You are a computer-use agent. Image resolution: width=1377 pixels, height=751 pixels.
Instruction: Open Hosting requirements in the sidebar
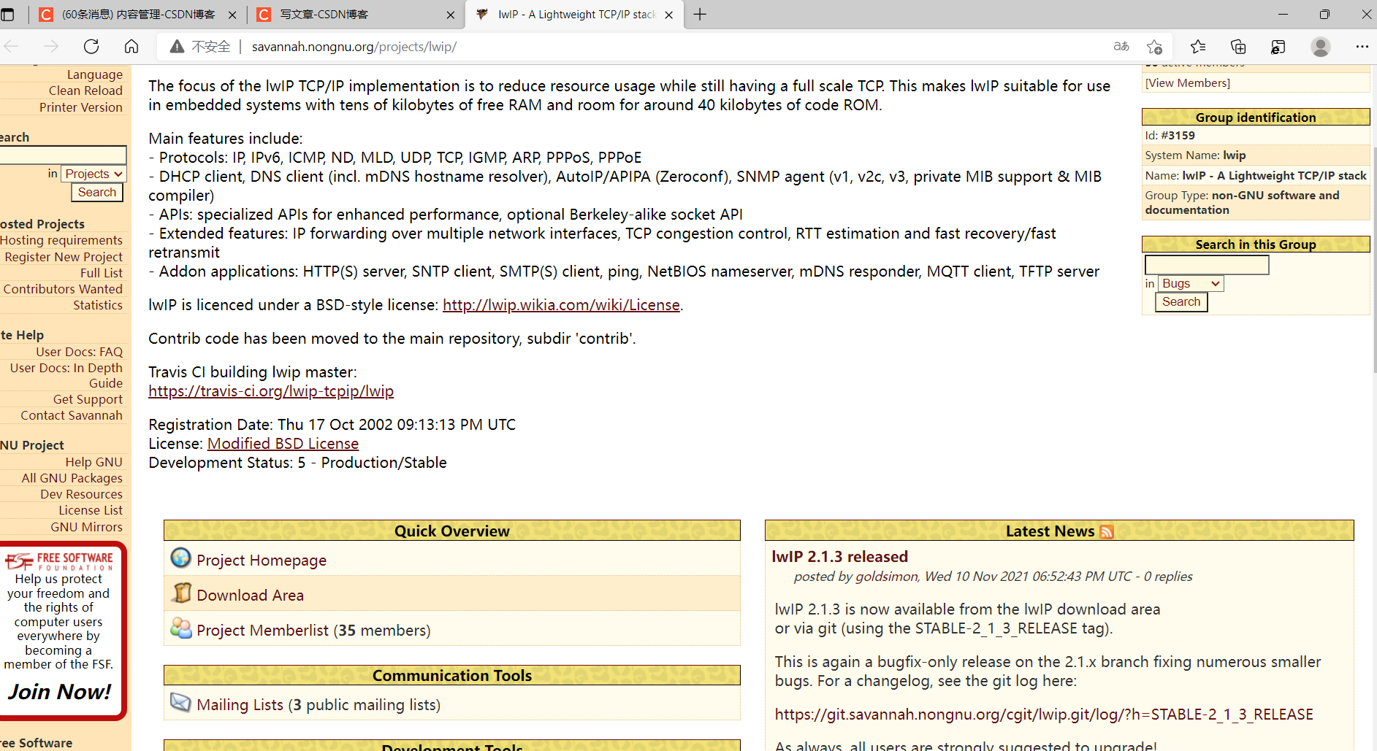pyautogui.click(x=61, y=240)
